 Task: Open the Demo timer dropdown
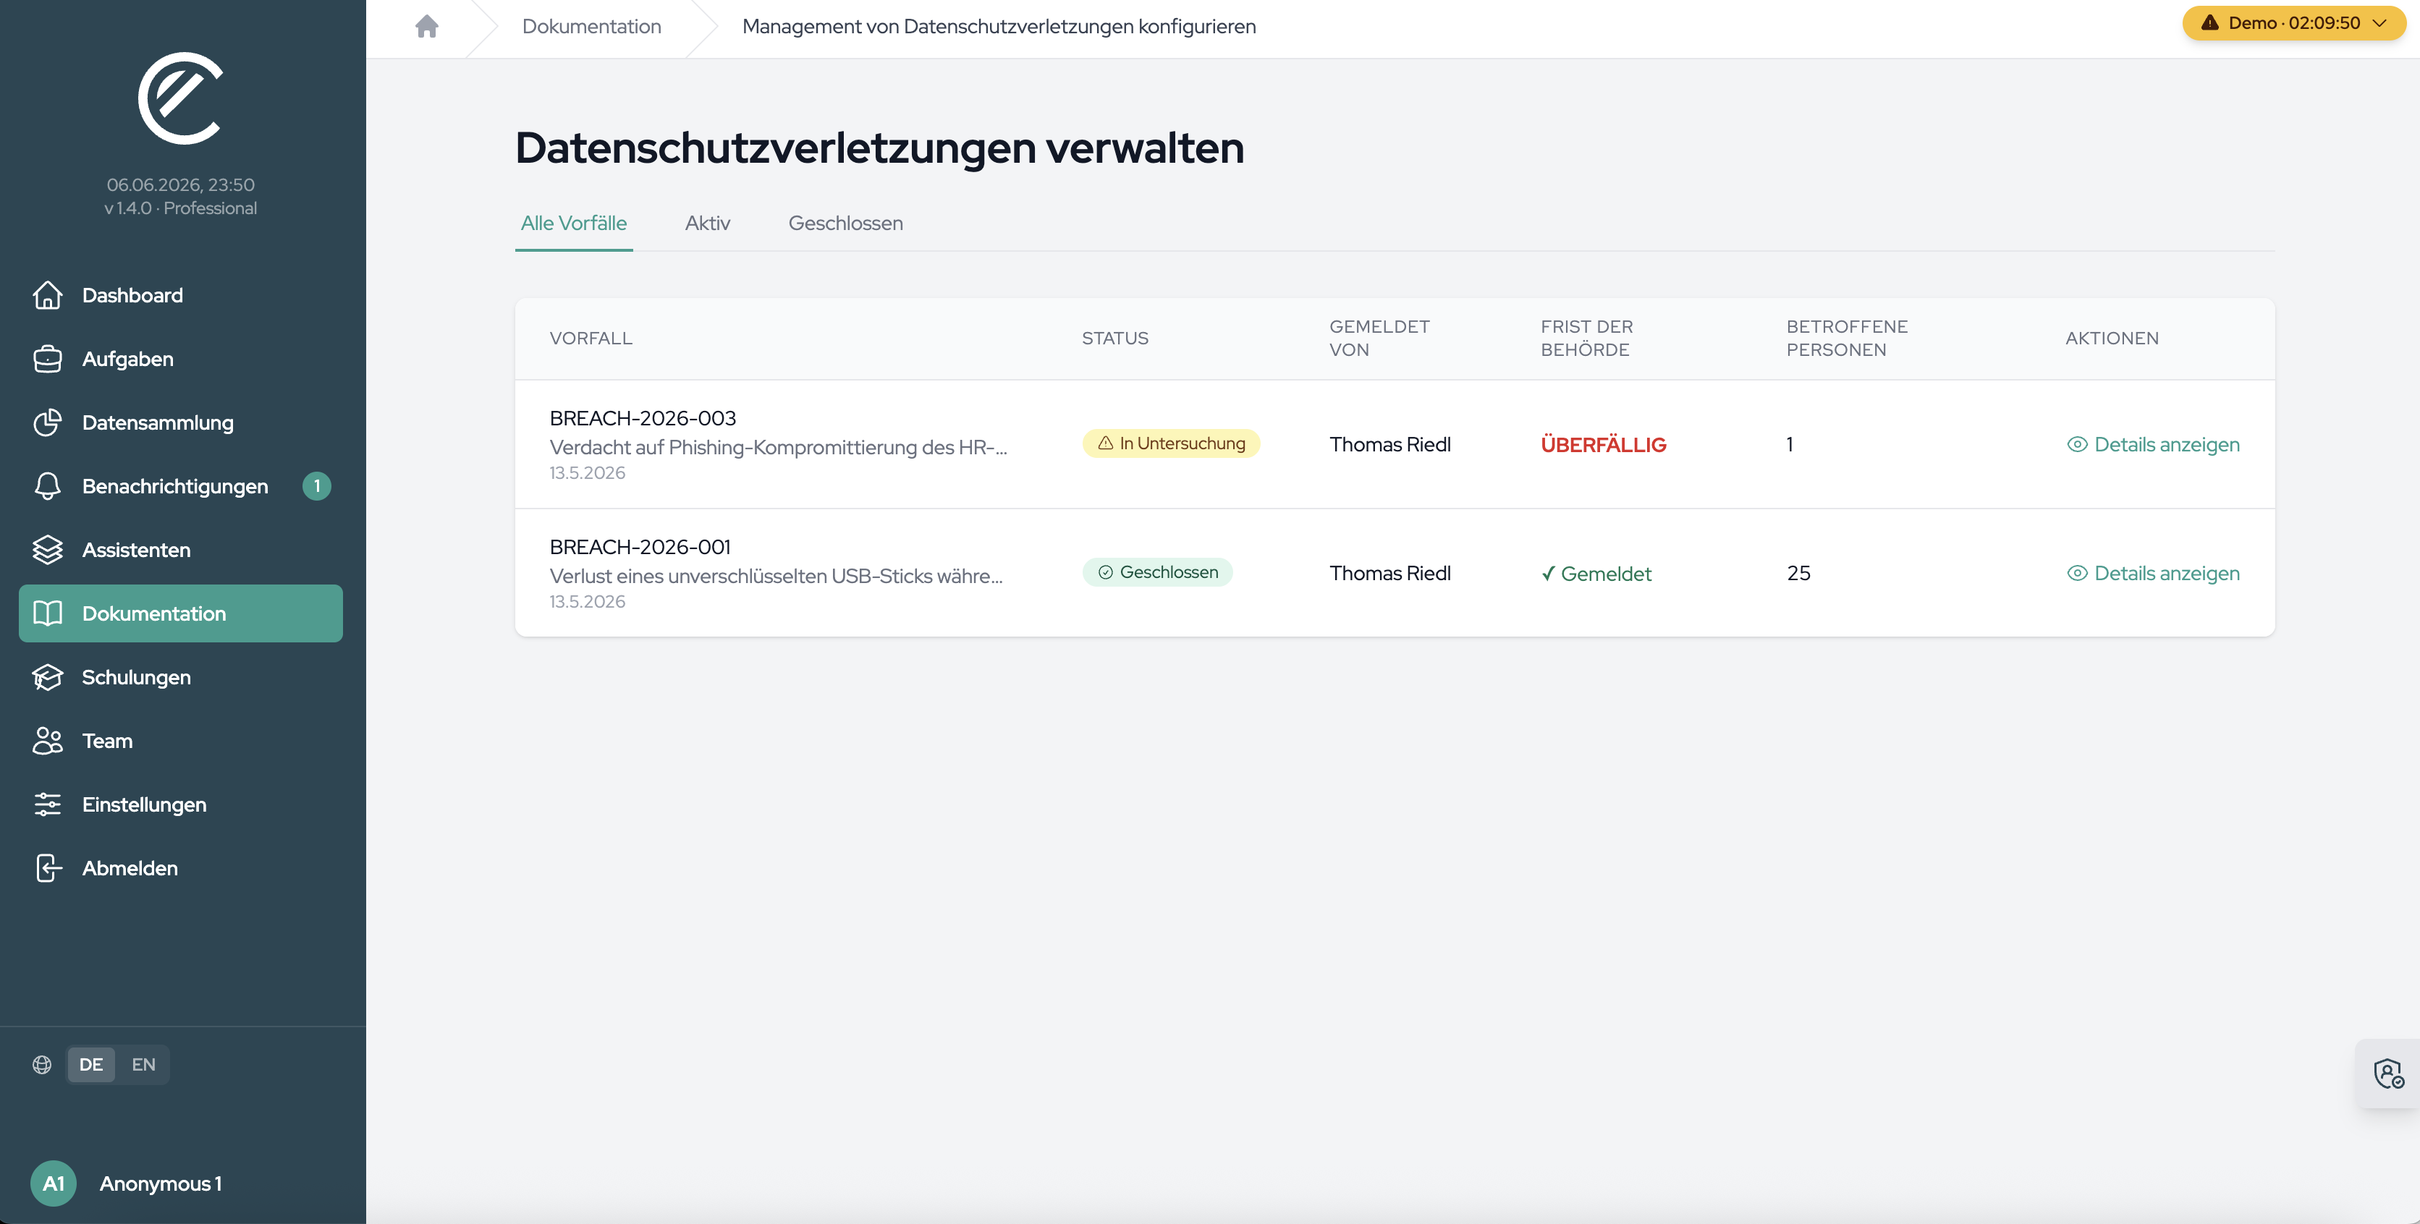tap(2293, 22)
